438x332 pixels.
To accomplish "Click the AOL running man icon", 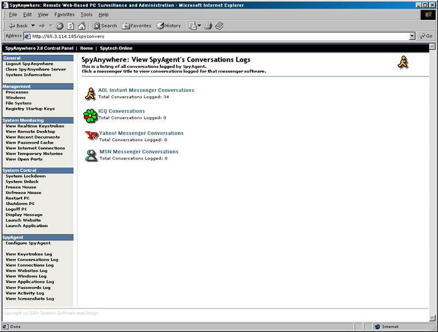I will click(90, 94).
